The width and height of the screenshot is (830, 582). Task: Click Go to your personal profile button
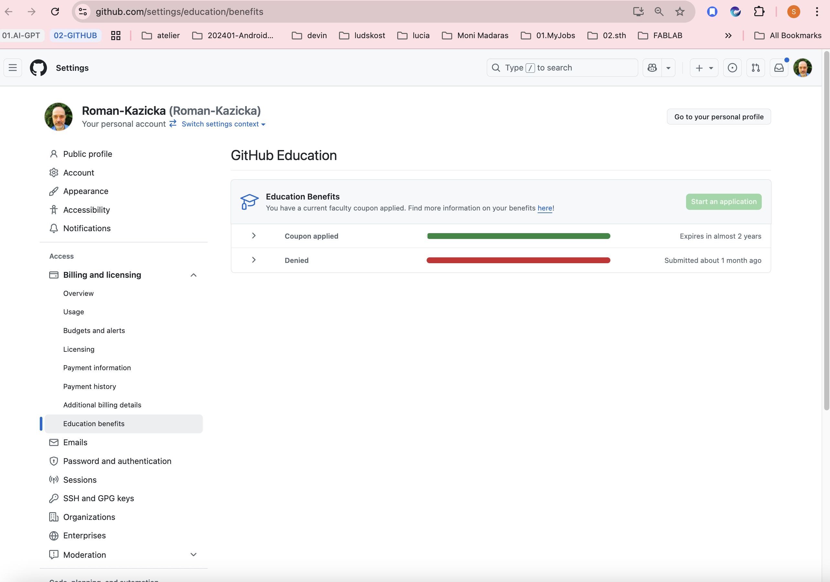click(719, 117)
